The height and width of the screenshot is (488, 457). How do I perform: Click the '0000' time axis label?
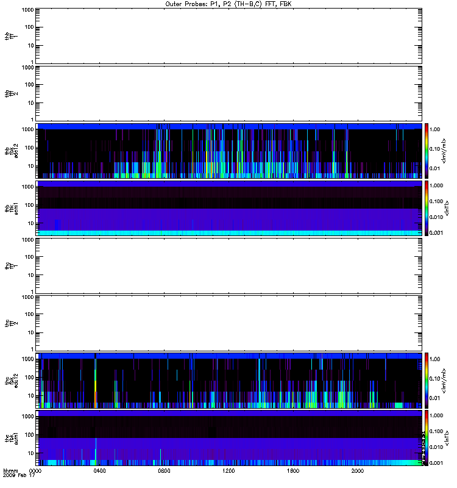click(35, 471)
